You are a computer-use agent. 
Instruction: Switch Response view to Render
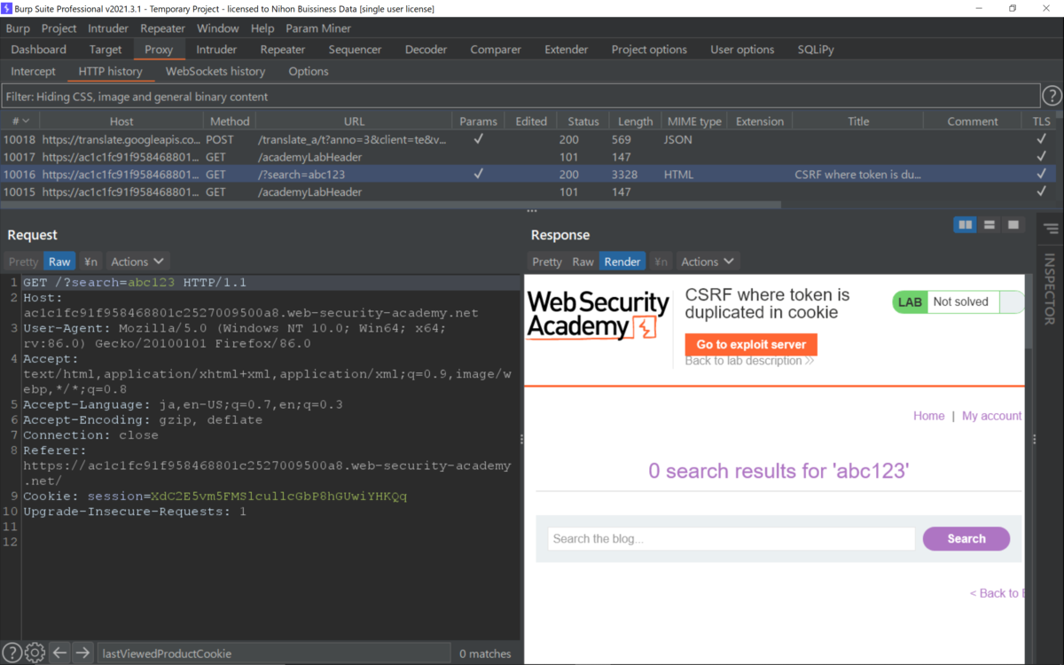pos(622,262)
